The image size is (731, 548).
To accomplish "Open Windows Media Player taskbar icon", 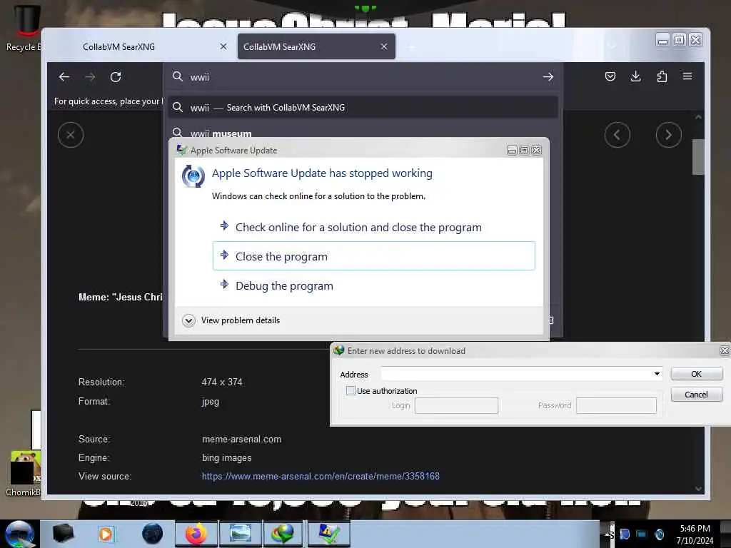I will (106, 534).
